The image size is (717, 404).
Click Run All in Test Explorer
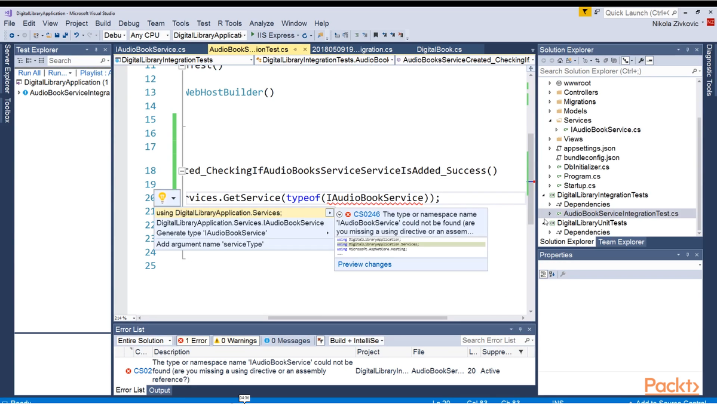tap(29, 73)
